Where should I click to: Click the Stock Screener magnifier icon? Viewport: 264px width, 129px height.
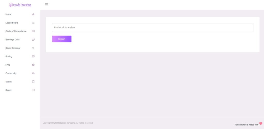pos(33,48)
